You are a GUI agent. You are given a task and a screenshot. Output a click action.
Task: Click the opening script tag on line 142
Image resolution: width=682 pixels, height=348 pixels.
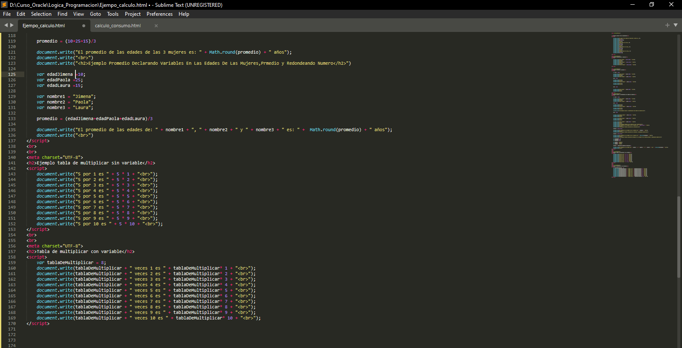(x=37, y=168)
